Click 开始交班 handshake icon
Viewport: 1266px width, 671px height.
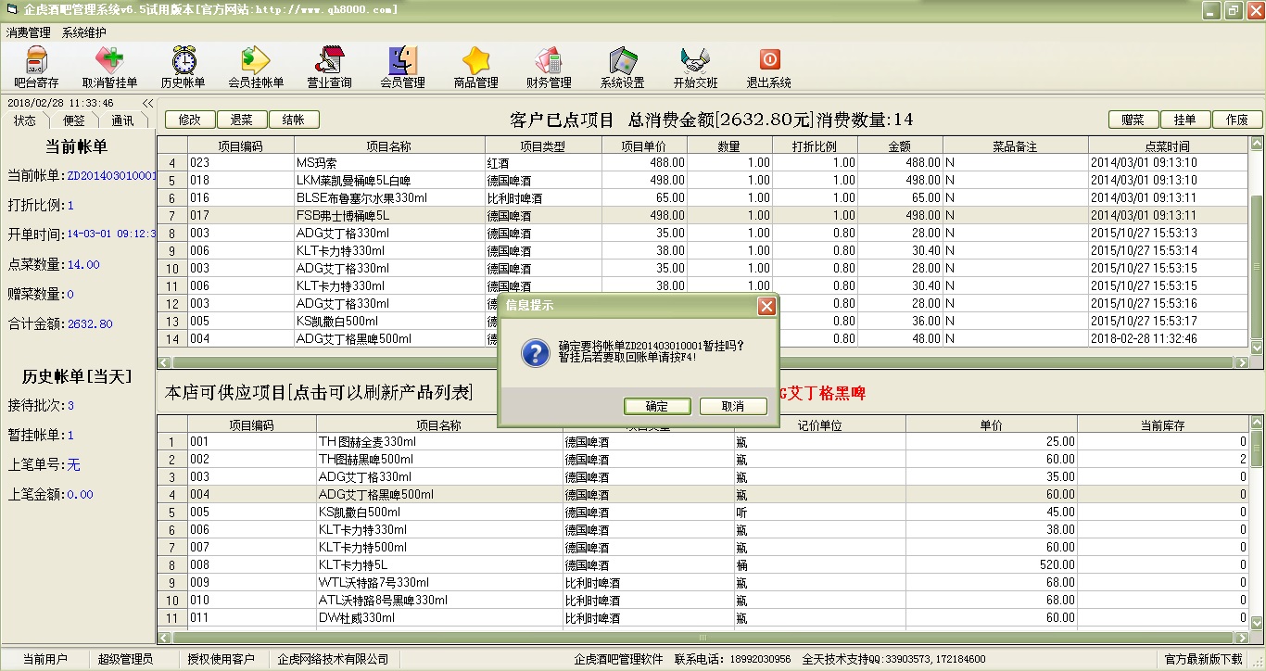click(x=695, y=68)
